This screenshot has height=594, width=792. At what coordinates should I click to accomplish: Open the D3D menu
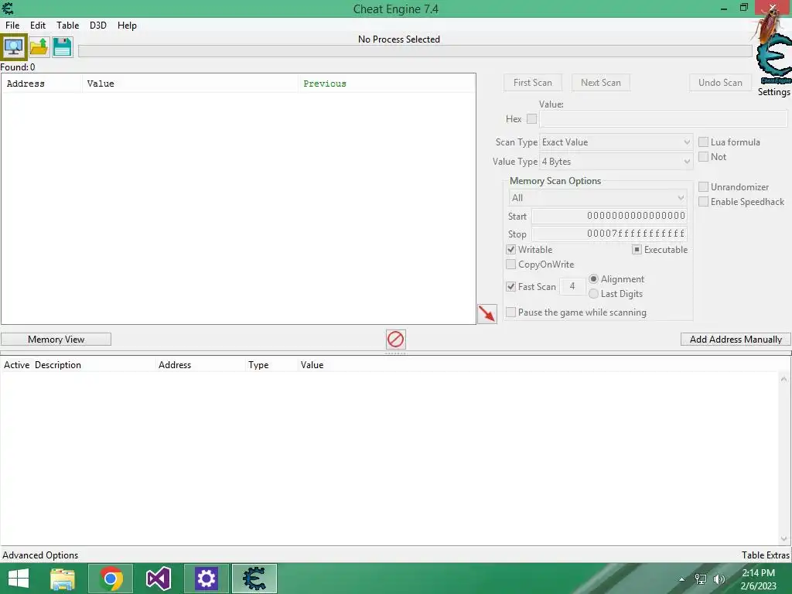[x=98, y=26]
